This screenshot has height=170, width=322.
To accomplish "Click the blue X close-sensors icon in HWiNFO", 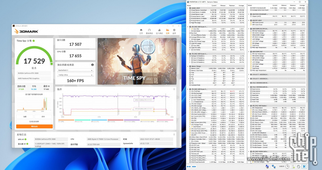I will coord(304,166).
